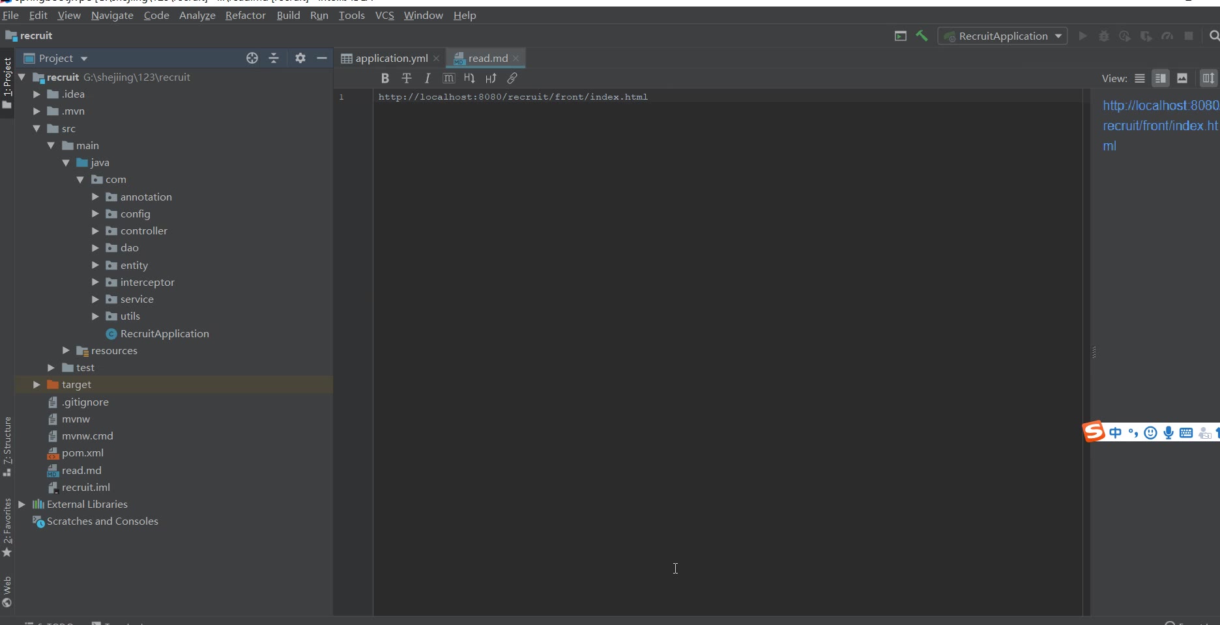Decrease header level icon in editor toolbar
1220x625 pixels.
469,78
